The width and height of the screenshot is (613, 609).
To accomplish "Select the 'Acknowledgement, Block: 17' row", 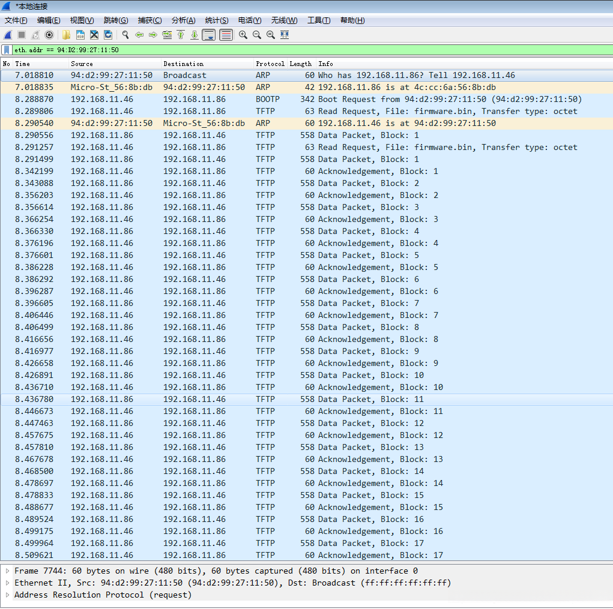I will (x=306, y=555).
